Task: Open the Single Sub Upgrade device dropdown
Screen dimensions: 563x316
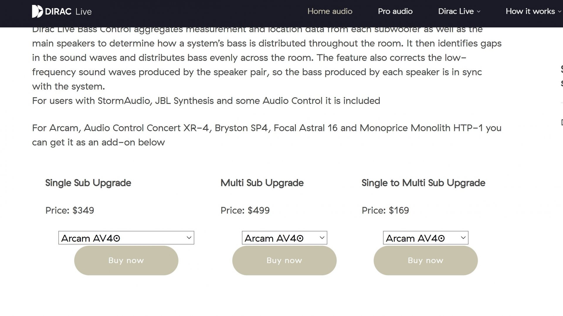Action: (x=126, y=238)
